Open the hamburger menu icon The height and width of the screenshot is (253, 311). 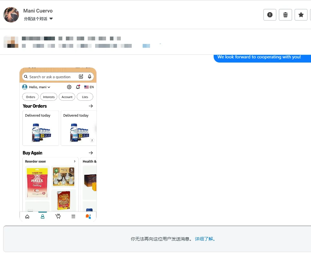point(73,216)
